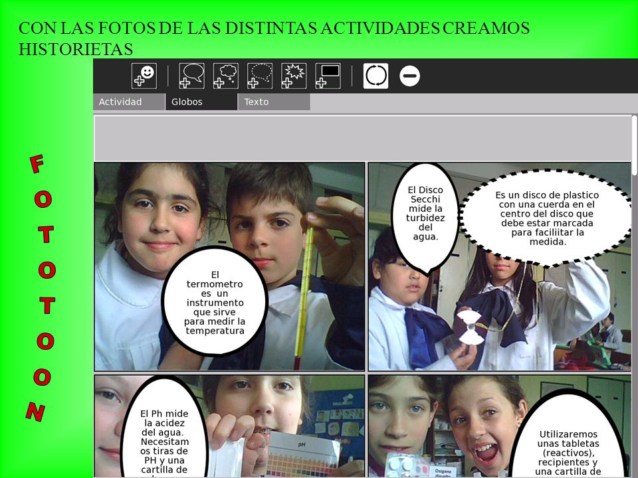Image resolution: width=638 pixels, height=478 pixels.
Task: Select the Disco Secchi balloon
Action: click(425, 218)
